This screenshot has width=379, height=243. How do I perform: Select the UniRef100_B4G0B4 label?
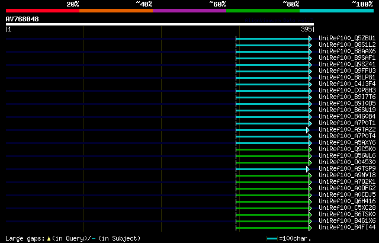coord(347,117)
